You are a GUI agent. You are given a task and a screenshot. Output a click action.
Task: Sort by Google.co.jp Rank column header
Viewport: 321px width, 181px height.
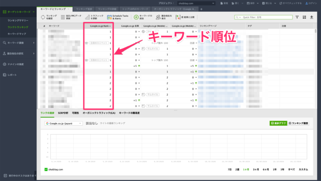99,26
